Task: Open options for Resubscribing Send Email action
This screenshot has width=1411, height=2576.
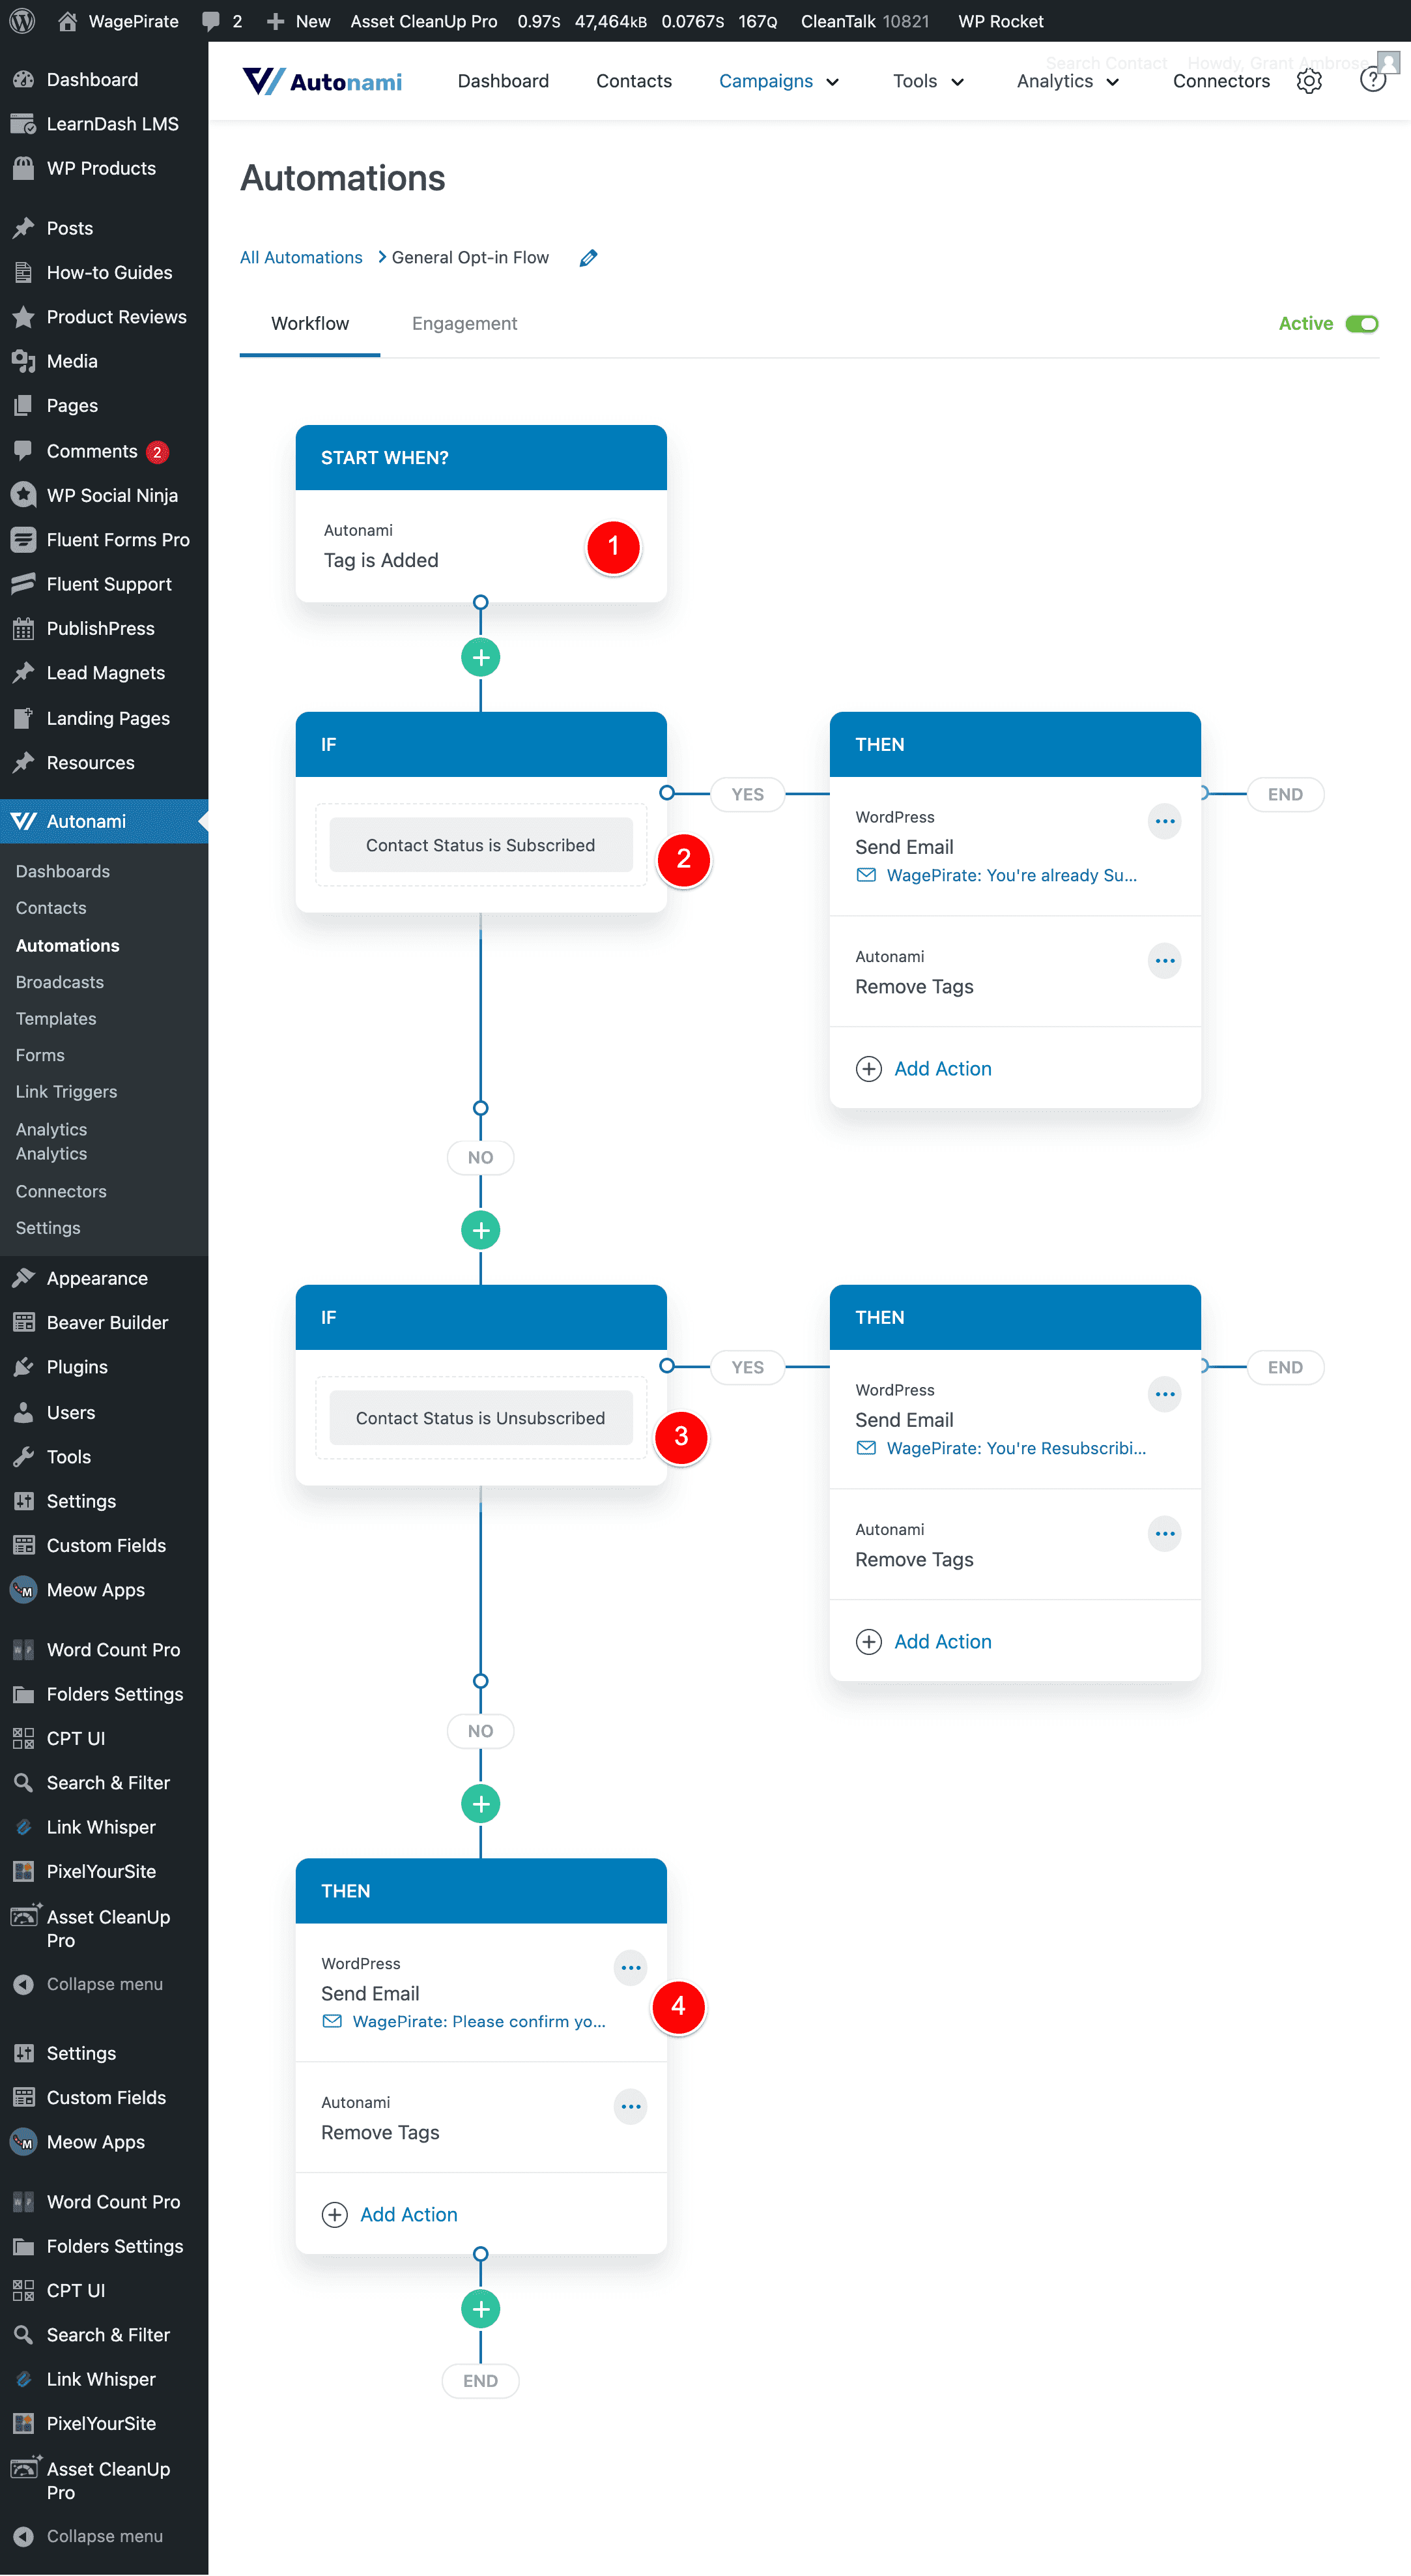Action: [x=1164, y=1394]
